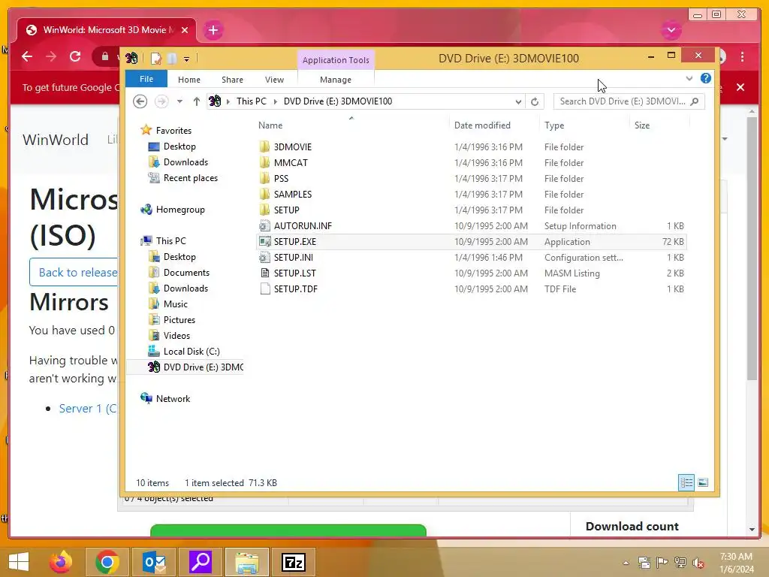Sort files by Name column
Screen dimensions: 769x577
[351, 125]
